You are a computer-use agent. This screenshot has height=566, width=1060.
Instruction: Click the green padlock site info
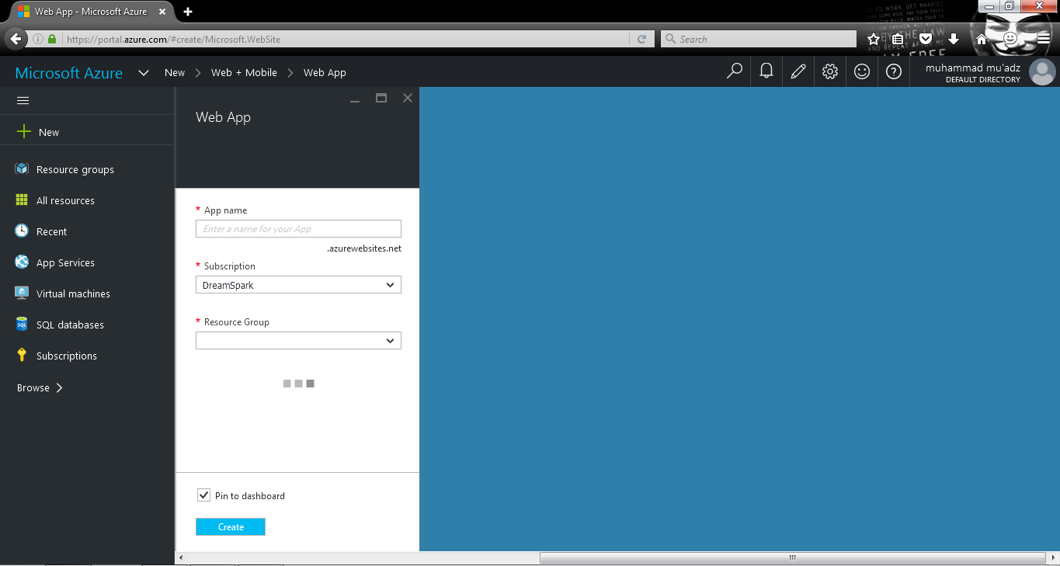pyautogui.click(x=52, y=39)
